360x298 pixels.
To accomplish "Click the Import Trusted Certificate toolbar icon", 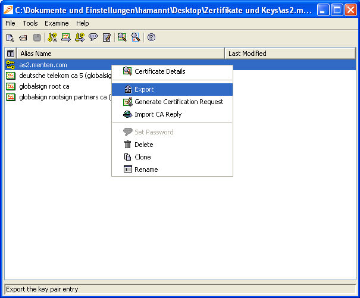I will pos(65,37).
